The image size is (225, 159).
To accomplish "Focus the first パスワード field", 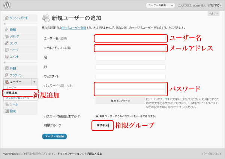I will coord(130,86).
